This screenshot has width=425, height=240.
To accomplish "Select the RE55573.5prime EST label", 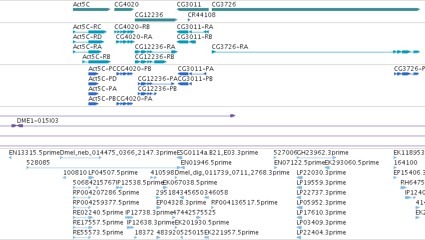I will tap(98, 233).
